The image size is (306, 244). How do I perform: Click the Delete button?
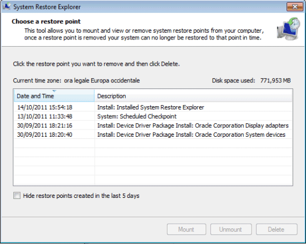[x=277, y=230]
